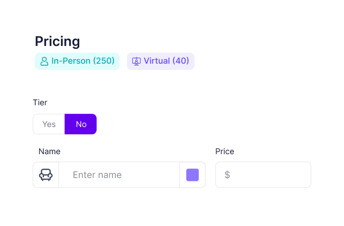Click the virtual screen icon in Virtual chip
Screen dimensions: 344x226
136,61
